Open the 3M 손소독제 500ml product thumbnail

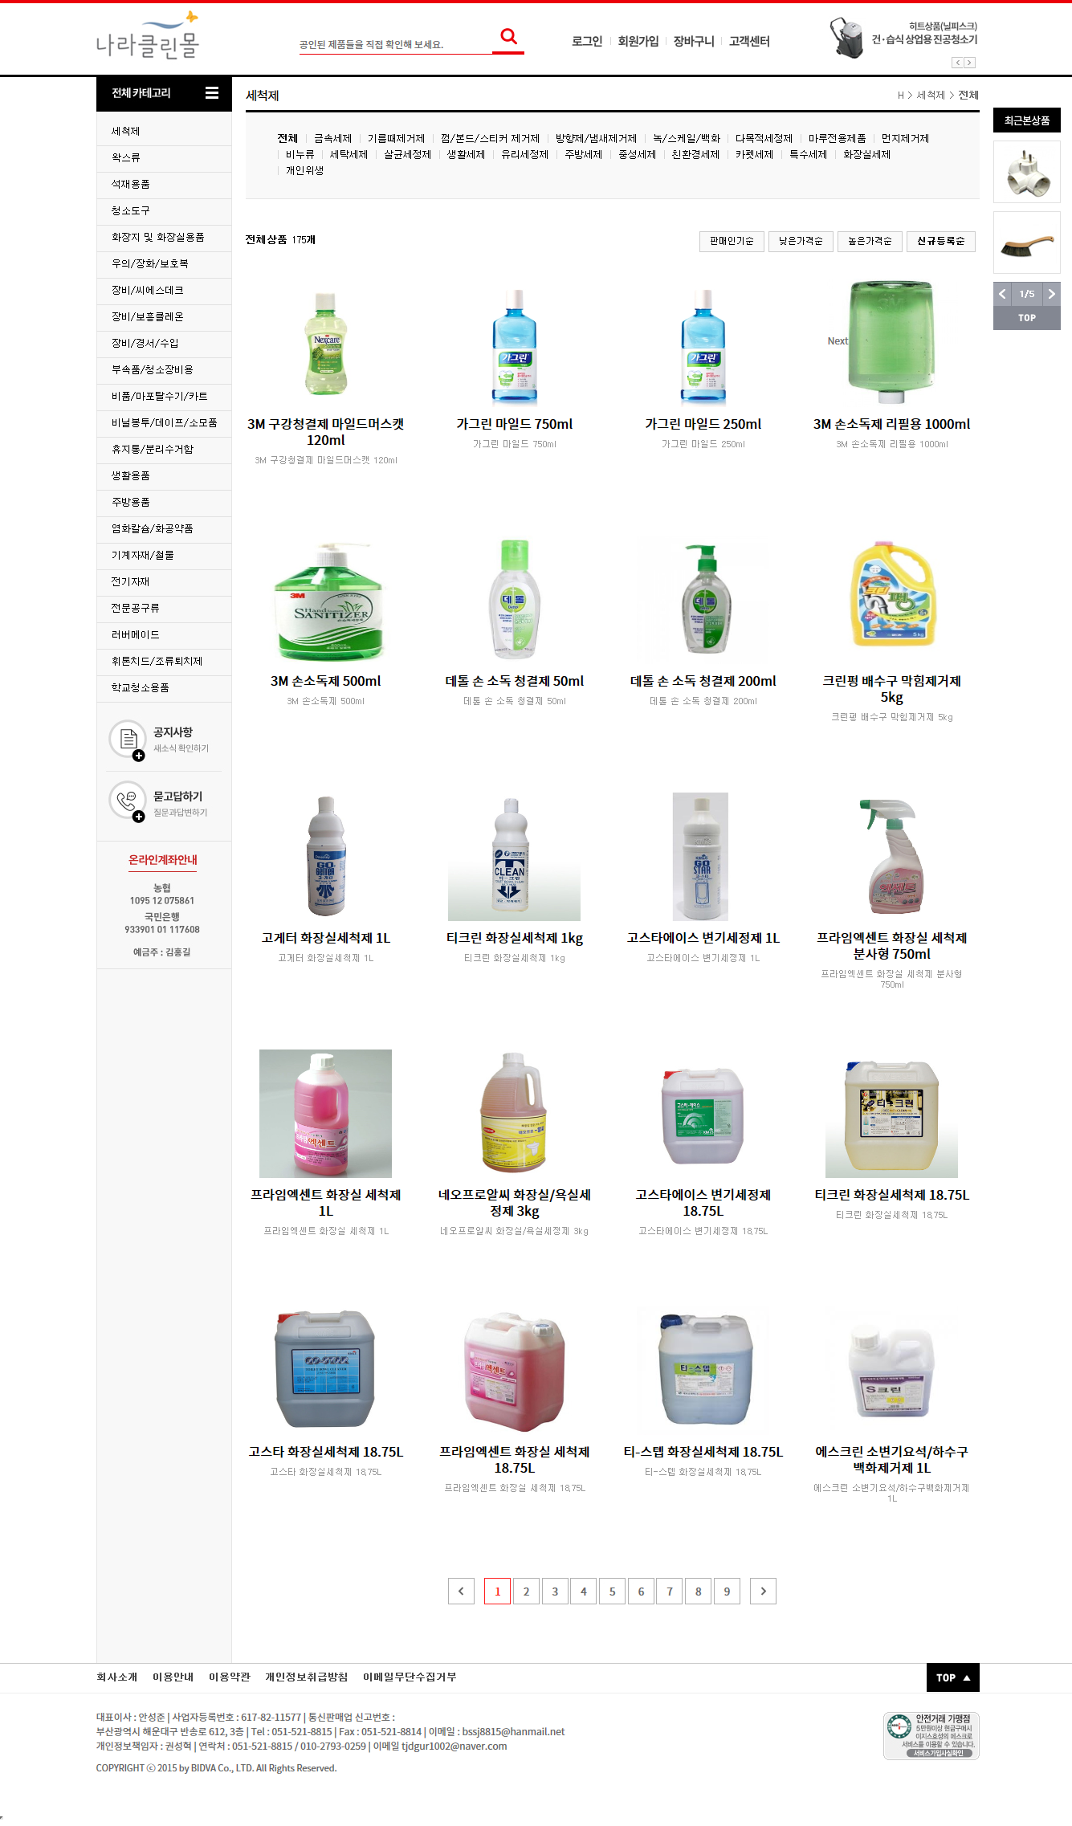326,601
